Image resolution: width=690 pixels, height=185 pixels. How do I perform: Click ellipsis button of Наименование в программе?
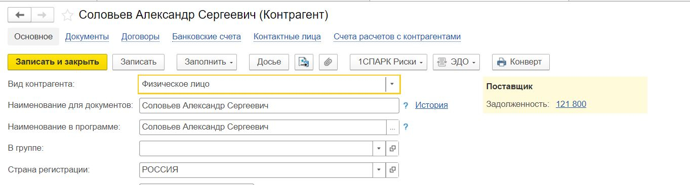[393, 127]
